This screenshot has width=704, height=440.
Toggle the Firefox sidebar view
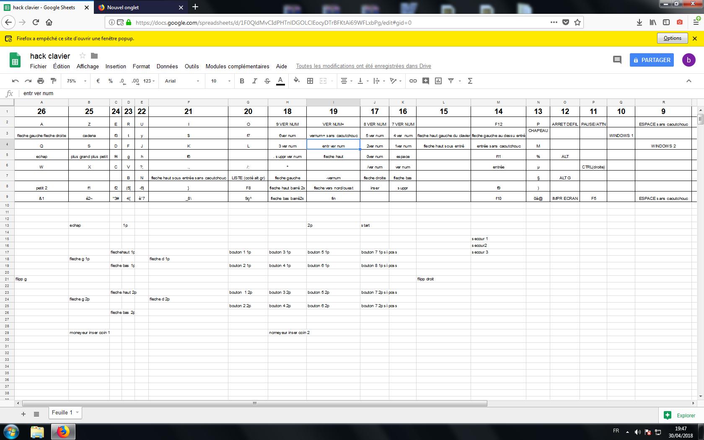tap(666, 22)
